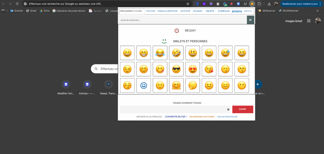The width and height of the screenshot is (324, 154).
Task: Select the winking face emoji
Action: (x=127, y=69)
